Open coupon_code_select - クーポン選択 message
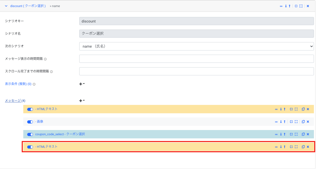 pos(60,134)
